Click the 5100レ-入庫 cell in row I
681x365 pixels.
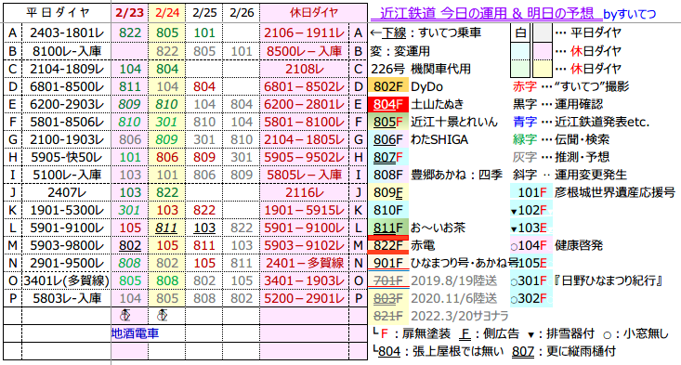[x=67, y=175]
